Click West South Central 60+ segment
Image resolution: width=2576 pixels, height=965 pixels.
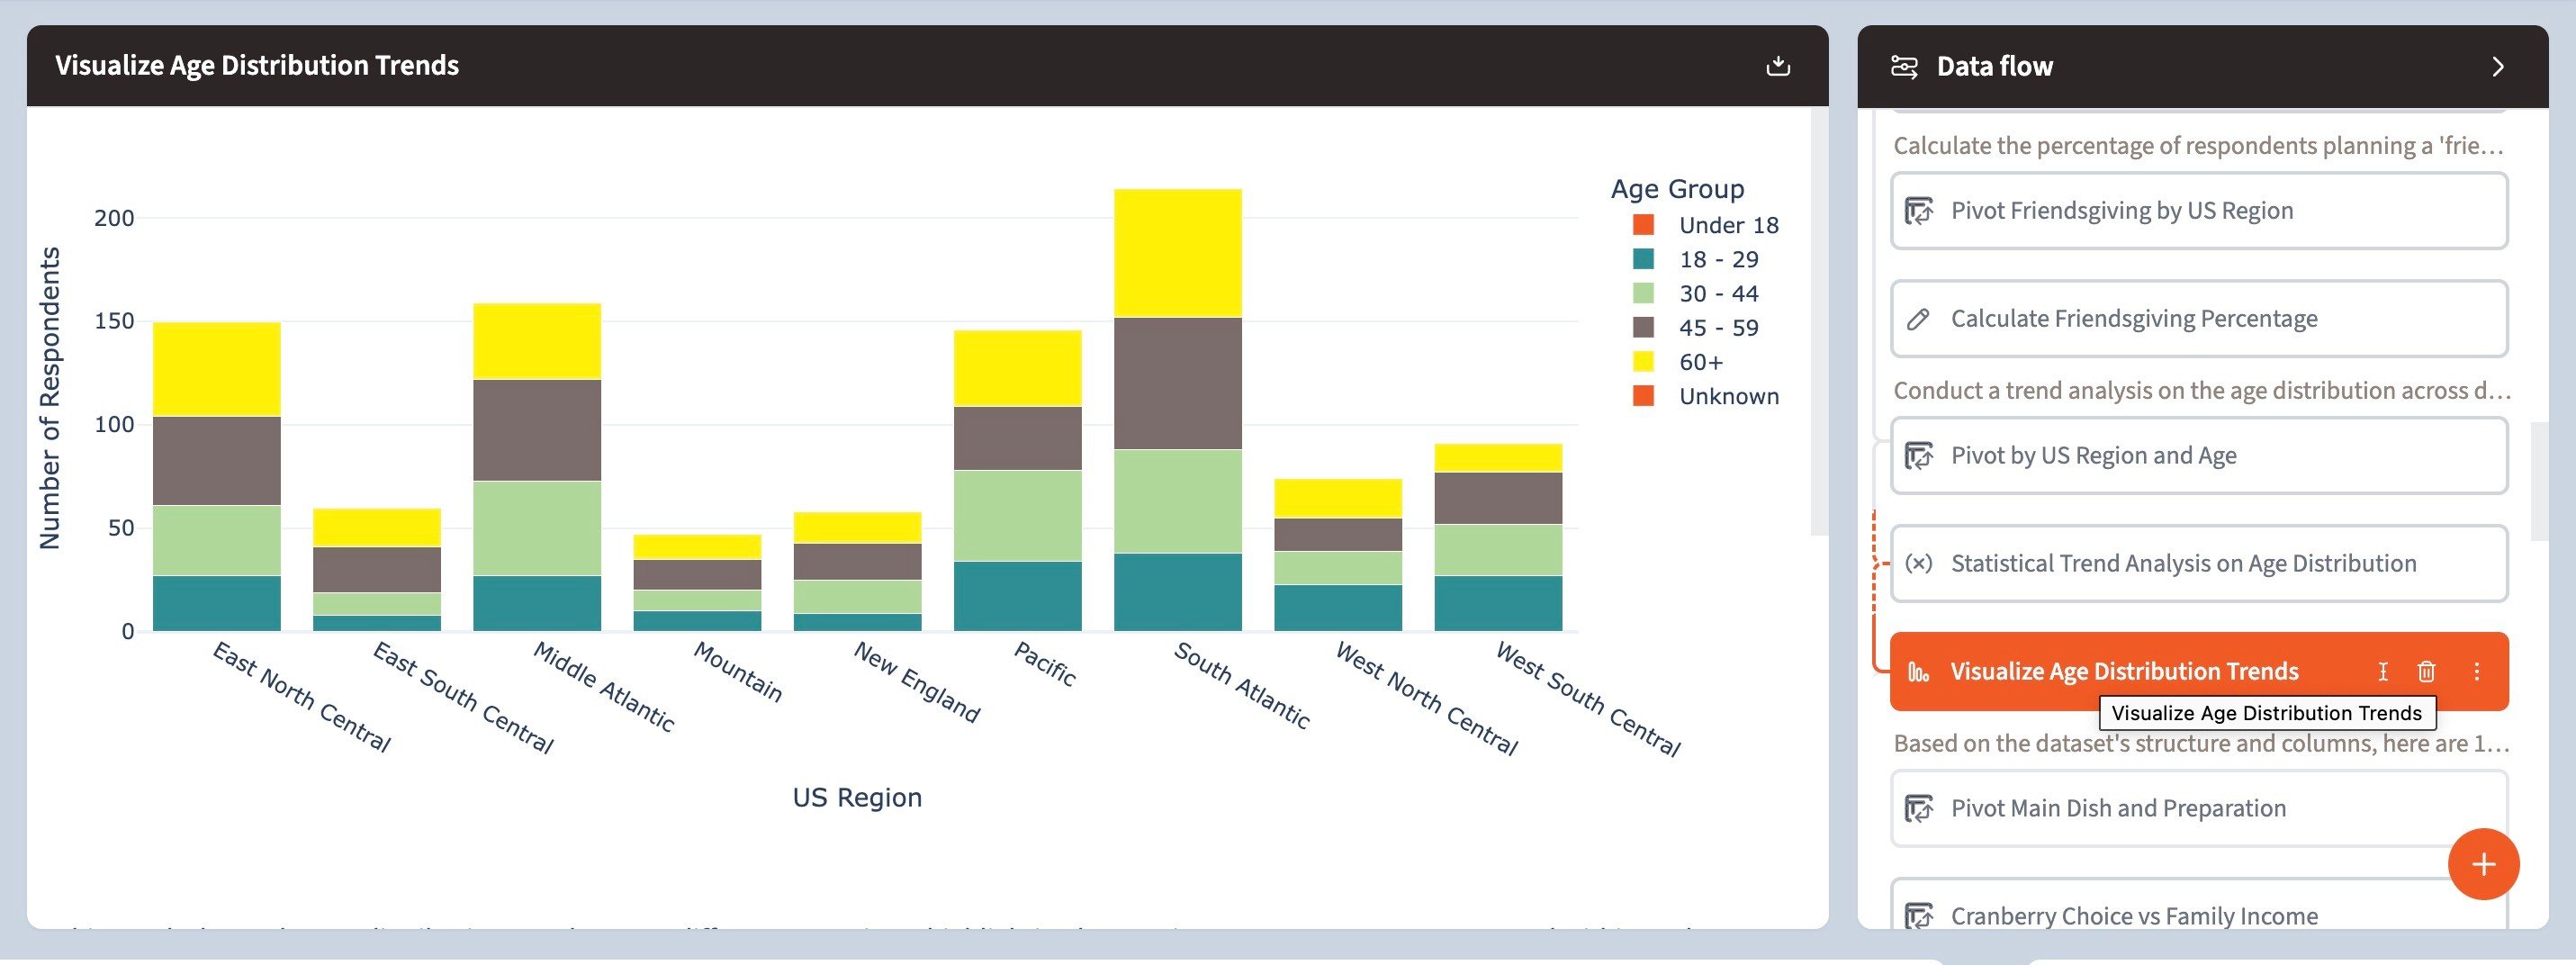click(1498, 458)
